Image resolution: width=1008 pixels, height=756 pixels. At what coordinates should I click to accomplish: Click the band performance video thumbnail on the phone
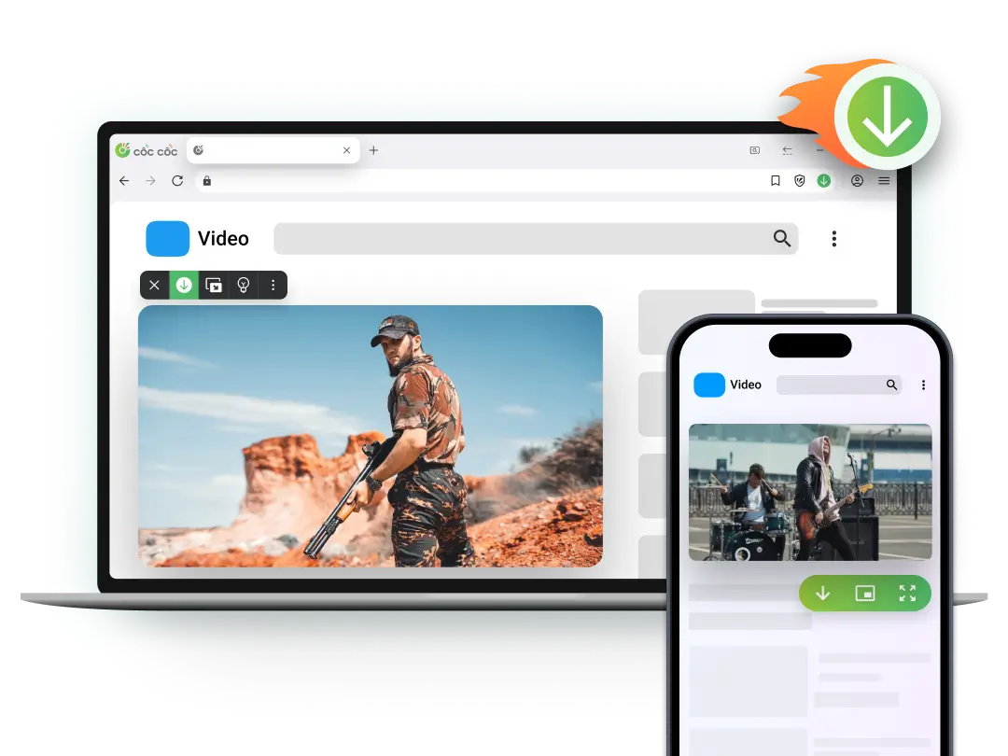click(810, 492)
